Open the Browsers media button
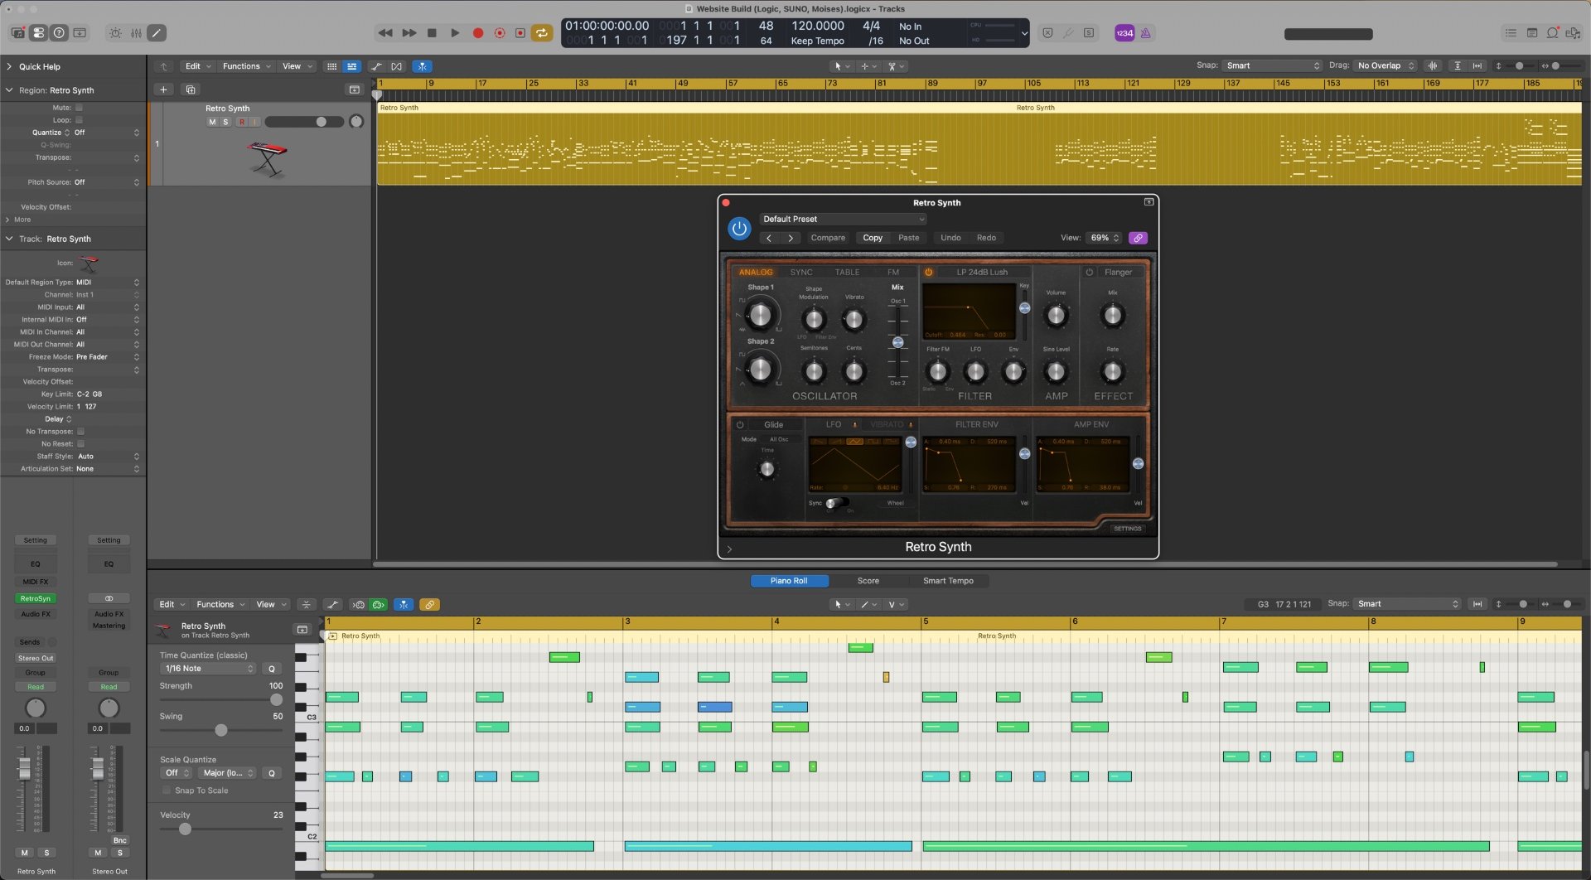Viewport: 1591px width, 880px height. tap(1573, 33)
